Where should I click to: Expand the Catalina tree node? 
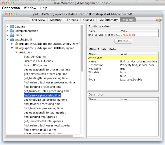click(x=8, y=27)
